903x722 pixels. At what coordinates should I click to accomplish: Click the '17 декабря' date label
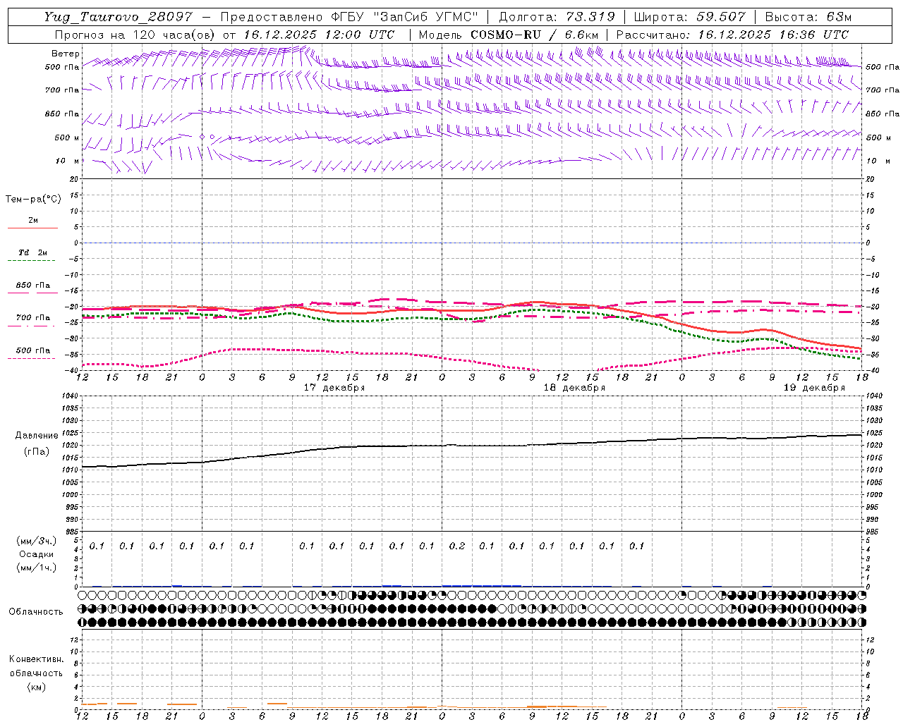coord(334,388)
